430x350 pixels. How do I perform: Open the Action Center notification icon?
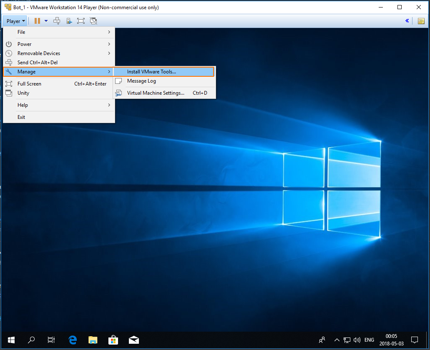tap(415, 340)
